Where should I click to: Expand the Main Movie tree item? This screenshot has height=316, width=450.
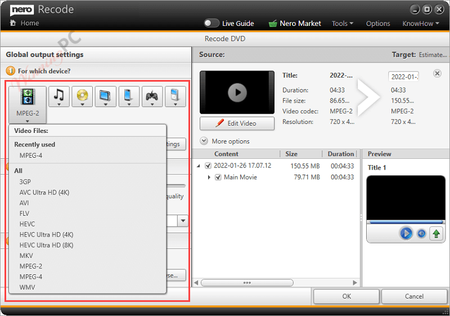[210, 177]
